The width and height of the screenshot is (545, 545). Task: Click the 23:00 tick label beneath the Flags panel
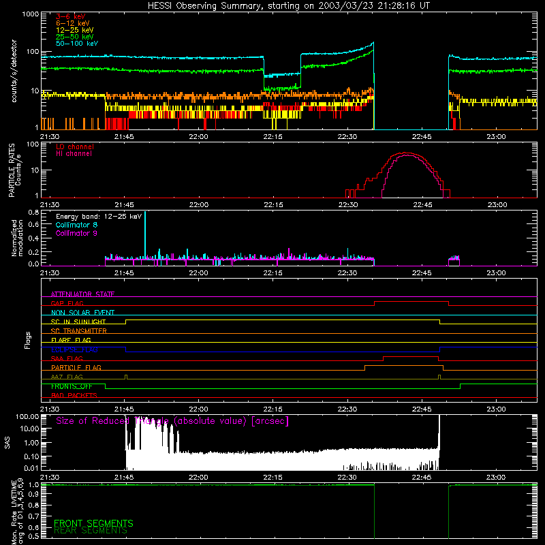[x=496, y=409]
